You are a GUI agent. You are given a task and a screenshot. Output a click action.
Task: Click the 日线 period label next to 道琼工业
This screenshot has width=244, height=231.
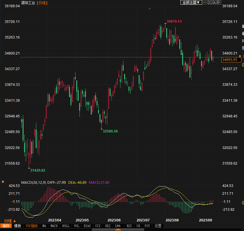click(42, 3)
